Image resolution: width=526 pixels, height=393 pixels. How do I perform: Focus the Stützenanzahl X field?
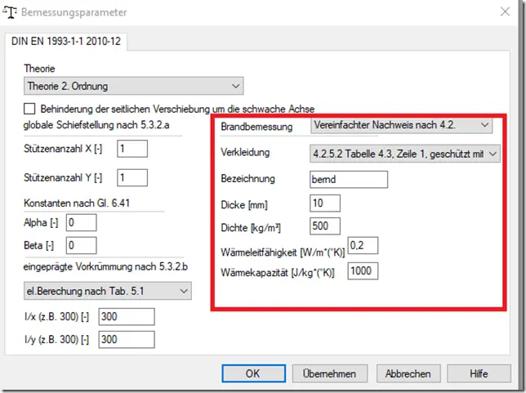click(132, 149)
